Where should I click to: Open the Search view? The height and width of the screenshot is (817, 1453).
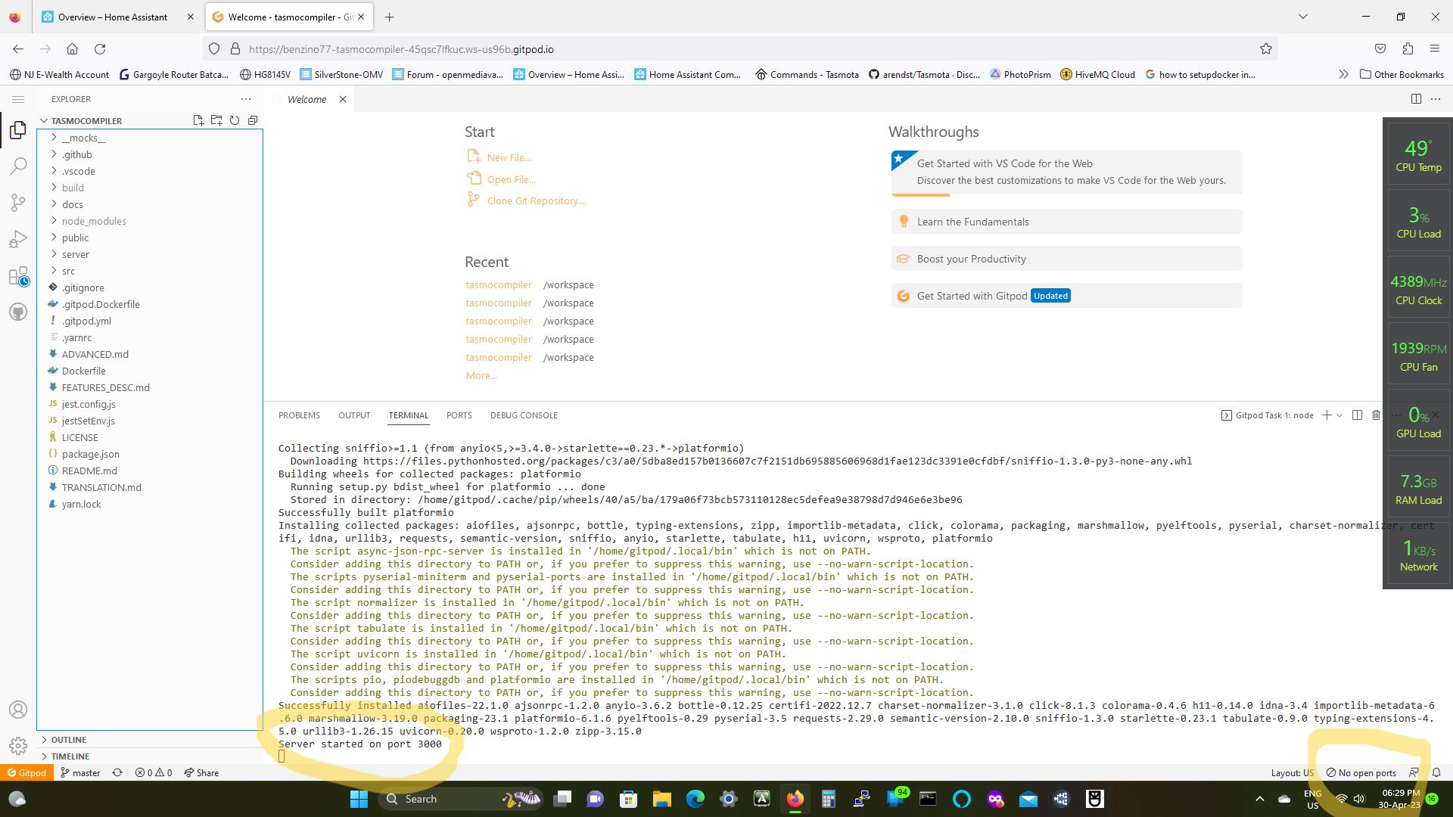click(17, 166)
